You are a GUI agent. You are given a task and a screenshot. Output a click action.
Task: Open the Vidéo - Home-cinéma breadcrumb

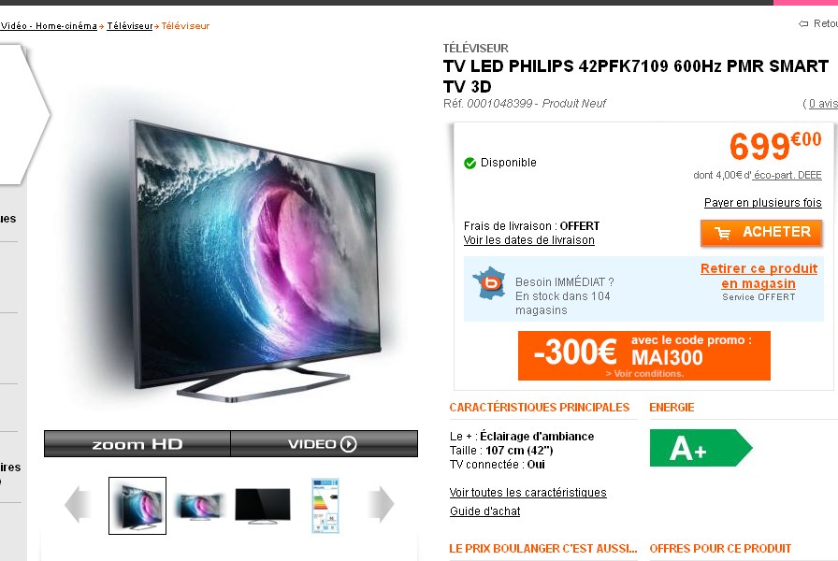[49, 25]
